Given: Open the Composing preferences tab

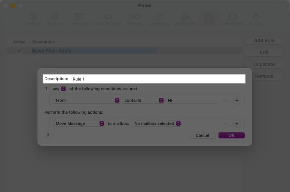Looking at the screenshot, I should 159,19.
